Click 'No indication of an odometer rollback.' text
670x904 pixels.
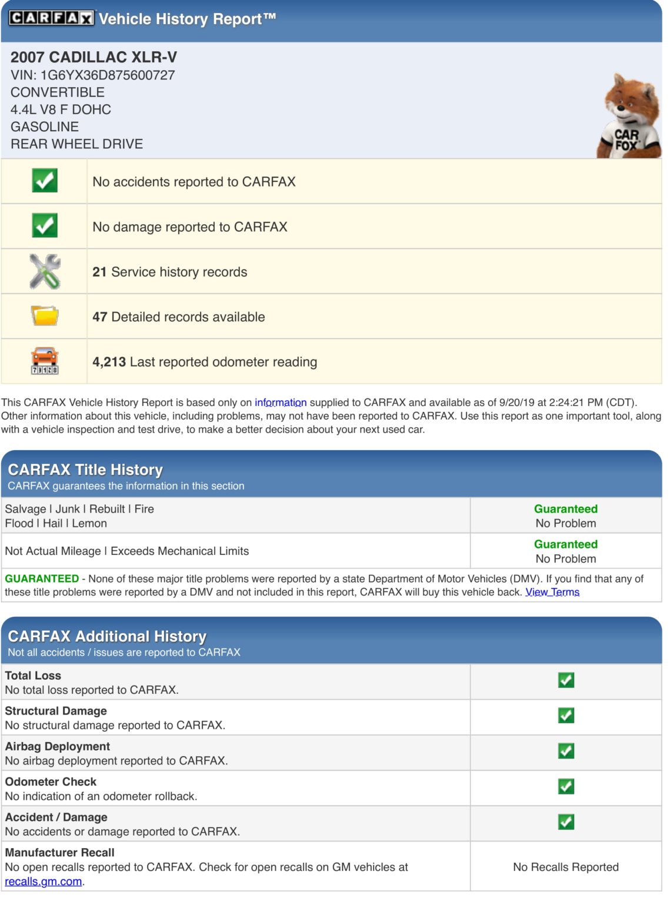(101, 796)
